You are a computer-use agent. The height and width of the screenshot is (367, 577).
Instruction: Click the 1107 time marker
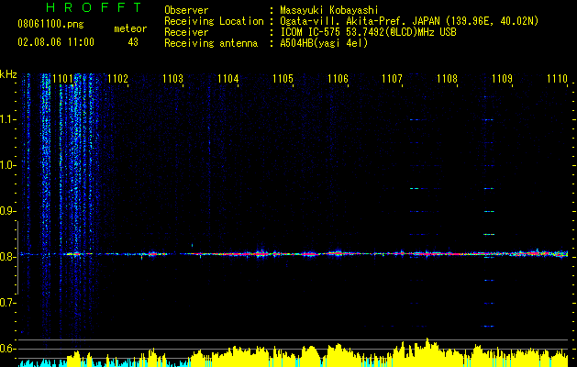[x=393, y=79]
